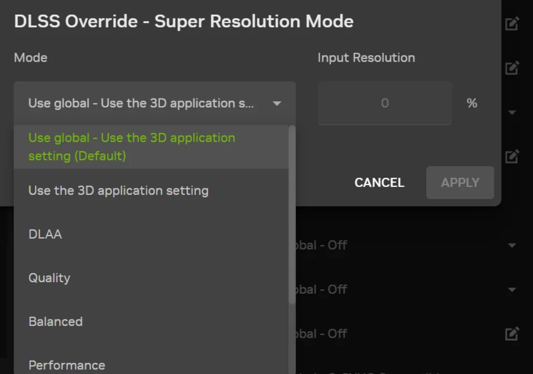
Task: Open the dropdown arrow right of the percent sign
Action: point(512,113)
